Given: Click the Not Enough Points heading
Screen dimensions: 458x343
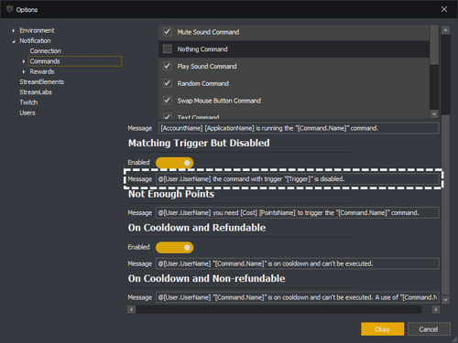Looking at the screenshot, I should pyautogui.click(x=171, y=194).
